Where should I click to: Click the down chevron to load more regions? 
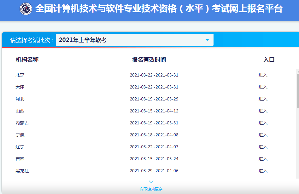tap(151, 181)
